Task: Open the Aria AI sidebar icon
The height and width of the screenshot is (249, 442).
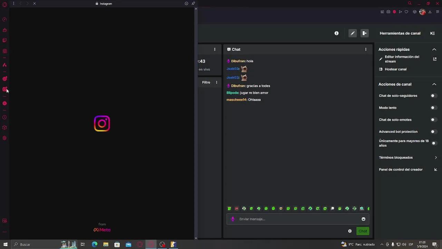Action: (x=4, y=65)
